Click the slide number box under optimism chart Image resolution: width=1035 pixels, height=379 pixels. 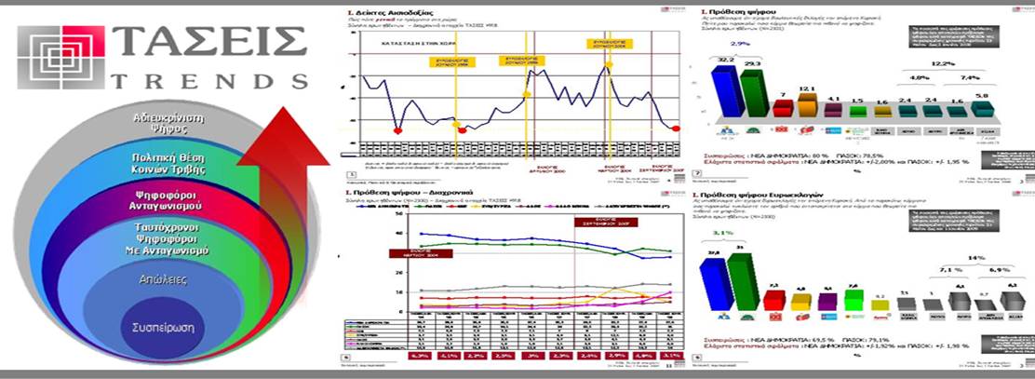tap(353, 175)
